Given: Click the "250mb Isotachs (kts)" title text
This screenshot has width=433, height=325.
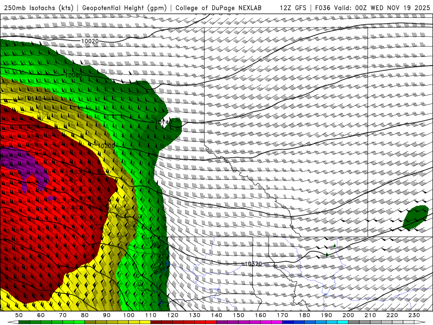Looking at the screenshot, I should (38, 8).
